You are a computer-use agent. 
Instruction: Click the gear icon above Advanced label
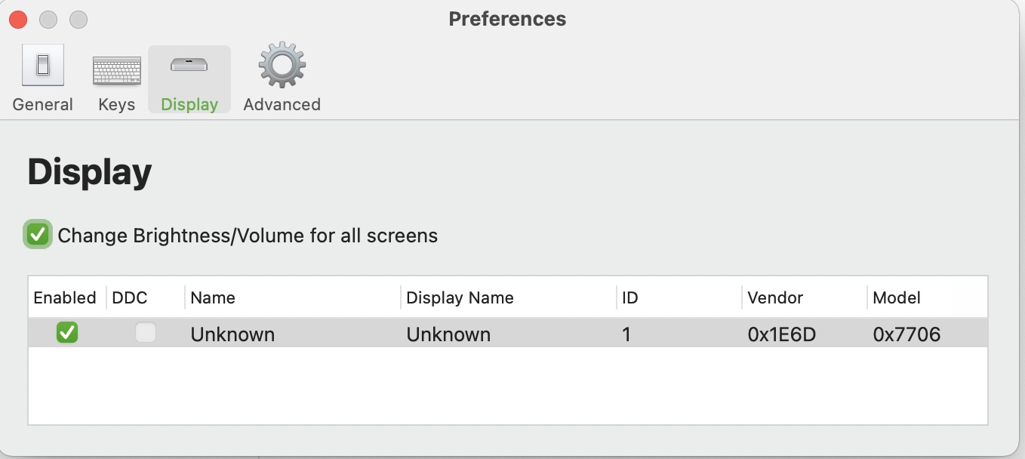281,64
